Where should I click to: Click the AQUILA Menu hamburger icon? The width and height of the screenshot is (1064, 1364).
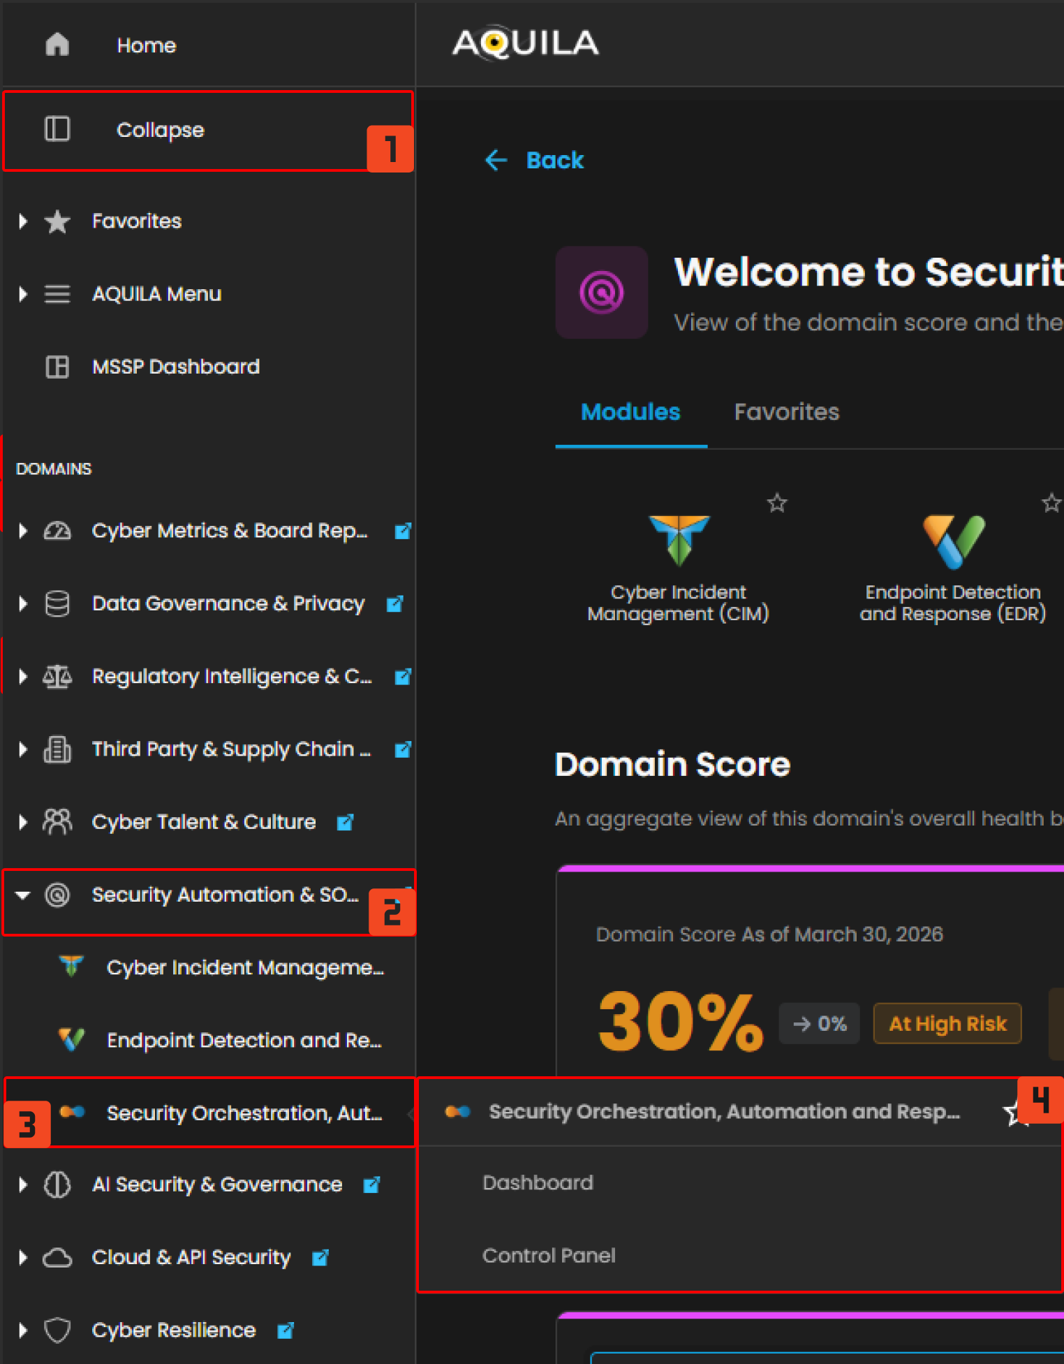pos(57,294)
